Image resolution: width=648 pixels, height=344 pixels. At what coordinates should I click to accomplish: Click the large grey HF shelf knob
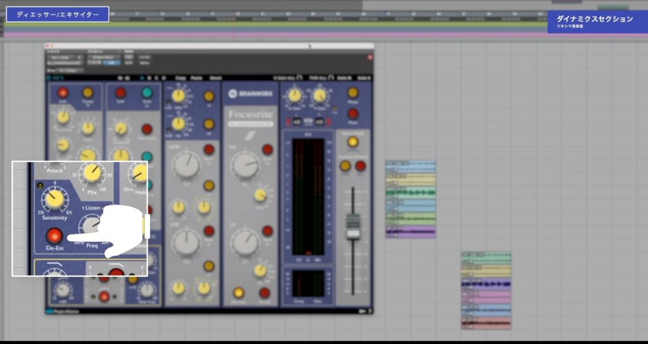(245, 165)
